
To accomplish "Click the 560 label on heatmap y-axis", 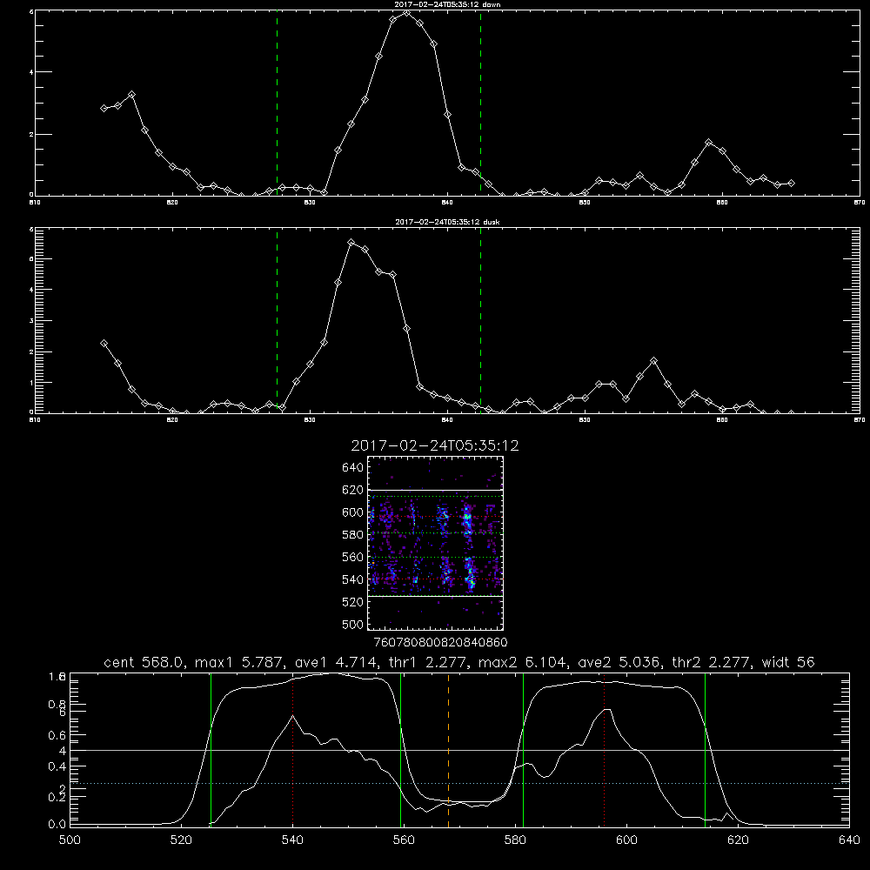I will click(353, 557).
